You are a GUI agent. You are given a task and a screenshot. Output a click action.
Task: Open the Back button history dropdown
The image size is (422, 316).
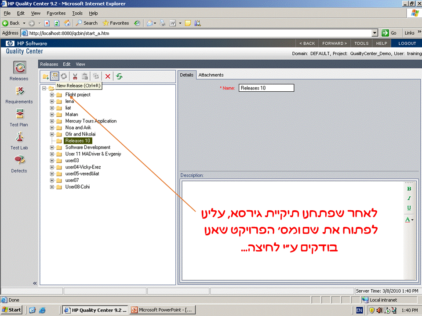24,23
